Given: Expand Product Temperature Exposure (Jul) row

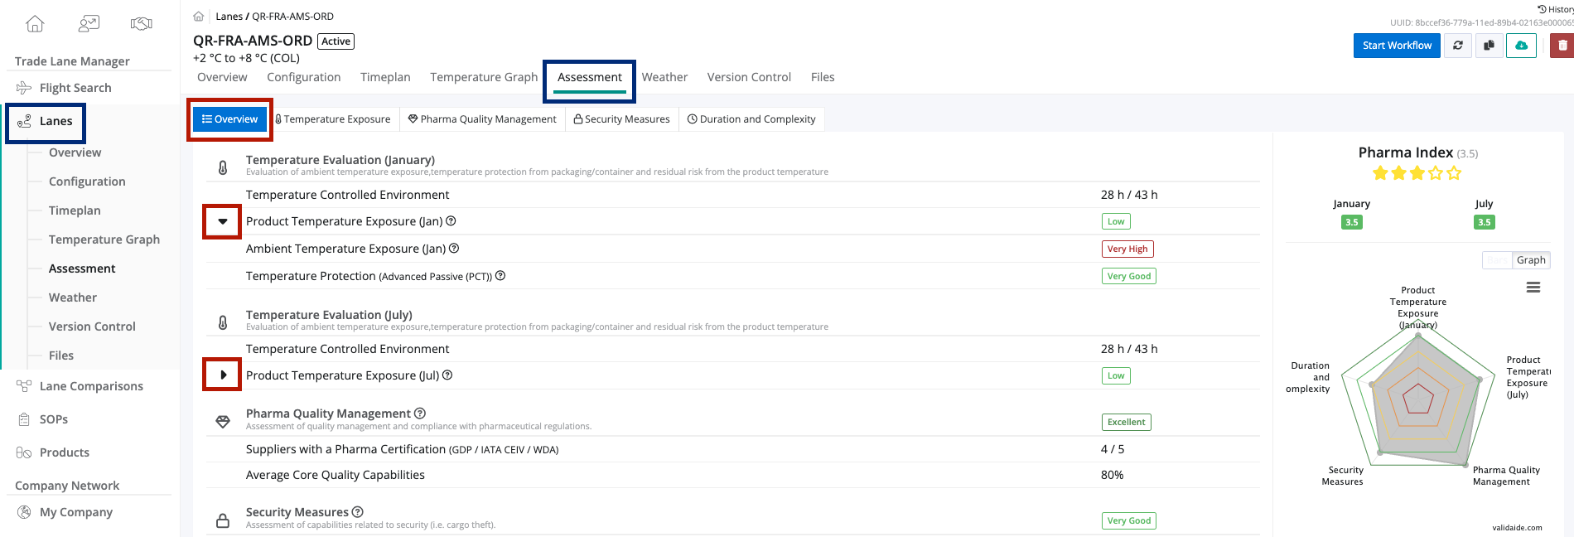Looking at the screenshot, I should (223, 375).
